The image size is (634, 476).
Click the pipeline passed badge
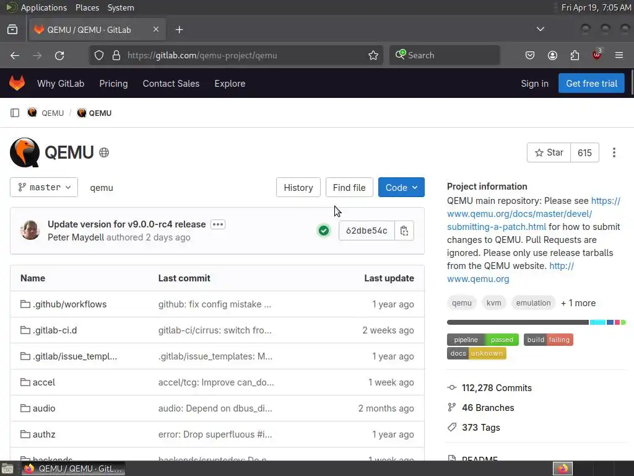pos(482,340)
